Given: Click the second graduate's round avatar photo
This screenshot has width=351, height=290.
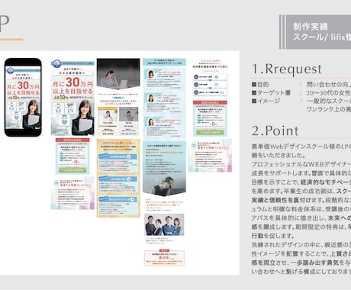Looking at the screenshot, I should click(151, 98).
